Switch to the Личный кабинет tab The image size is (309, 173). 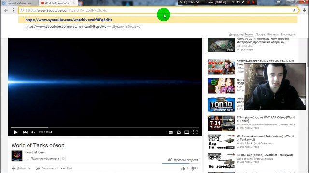[19, 3]
